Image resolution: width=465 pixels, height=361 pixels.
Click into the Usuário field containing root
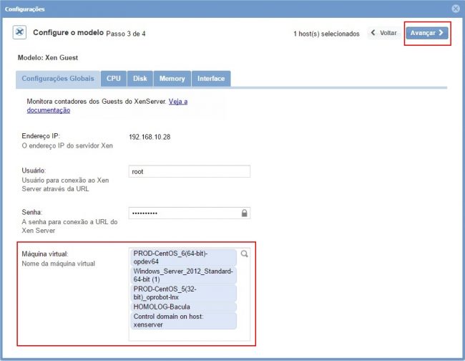[x=189, y=171]
